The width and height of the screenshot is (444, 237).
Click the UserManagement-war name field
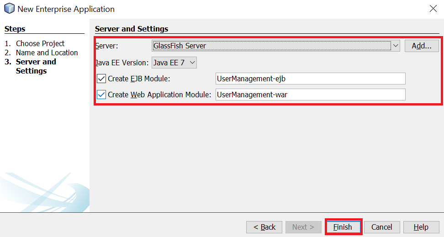pyautogui.click(x=310, y=95)
